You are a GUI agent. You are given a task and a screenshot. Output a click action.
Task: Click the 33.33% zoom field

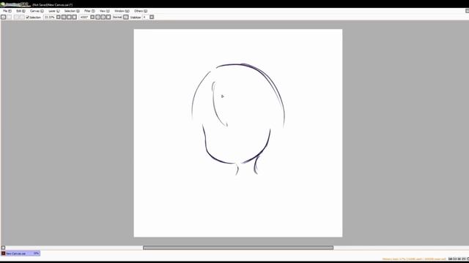click(49, 18)
